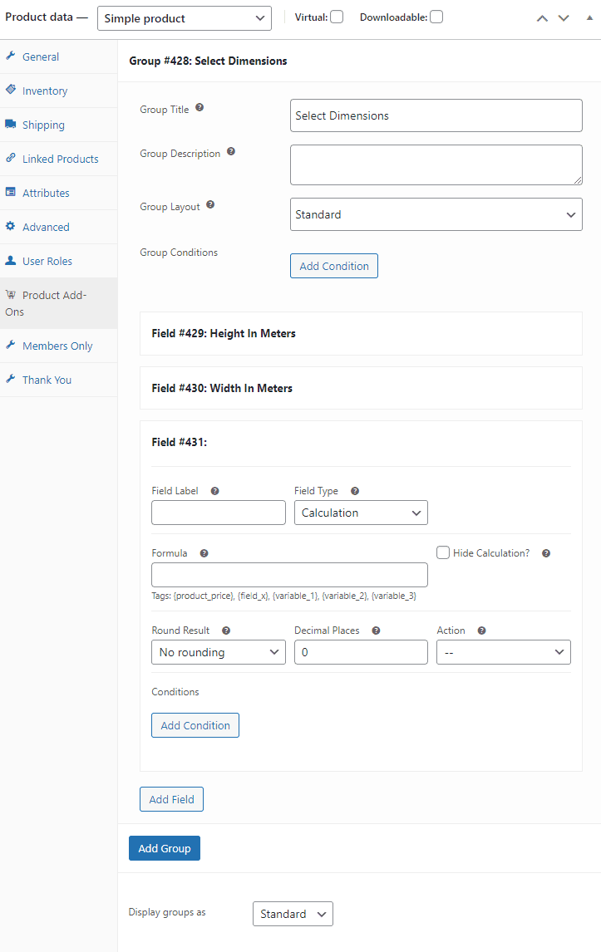601x952 pixels.
Task: Expand Field #429 Height In Meters
Action: pos(361,333)
